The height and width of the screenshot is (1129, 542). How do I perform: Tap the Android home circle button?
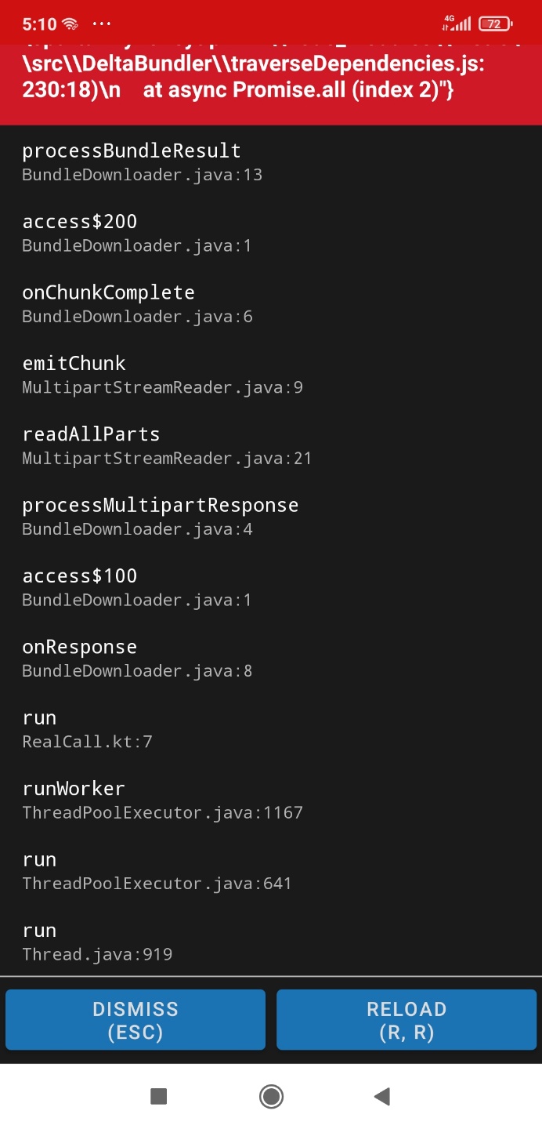(x=271, y=1096)
